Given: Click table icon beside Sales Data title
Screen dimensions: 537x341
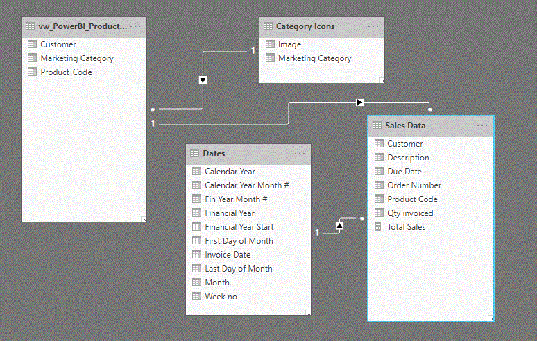Looking at the screenshot, I should pyautogui.click(x=377, y=126).
